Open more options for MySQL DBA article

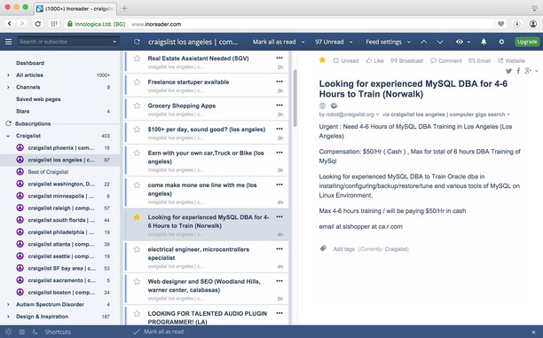(x=279, y=216)
